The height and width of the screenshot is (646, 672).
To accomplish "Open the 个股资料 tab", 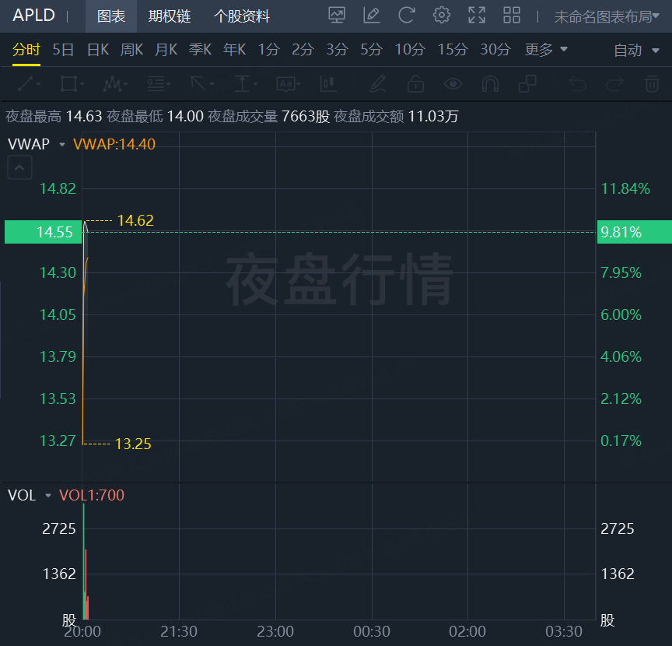I will (x=242, y=16).
